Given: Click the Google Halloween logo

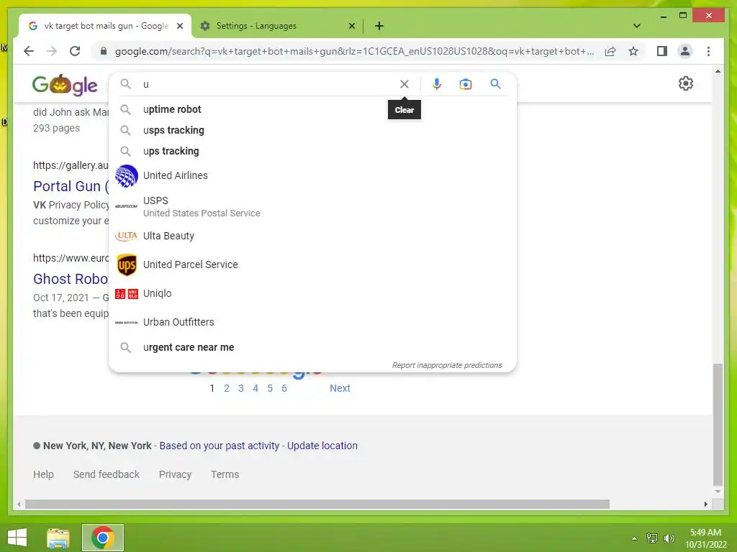Looking at the screenshot, I should pos(64,85).
